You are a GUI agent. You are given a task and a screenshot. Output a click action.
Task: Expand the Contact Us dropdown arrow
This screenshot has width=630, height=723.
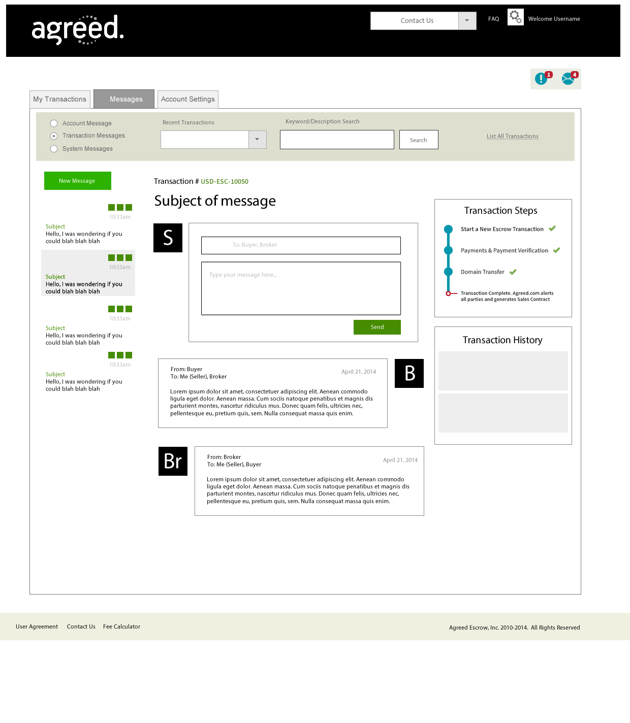coord(467,21)
